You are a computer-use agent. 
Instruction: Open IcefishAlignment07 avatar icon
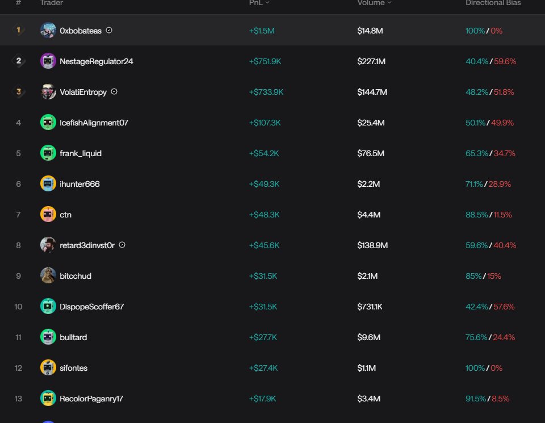(x=48, y=122)
